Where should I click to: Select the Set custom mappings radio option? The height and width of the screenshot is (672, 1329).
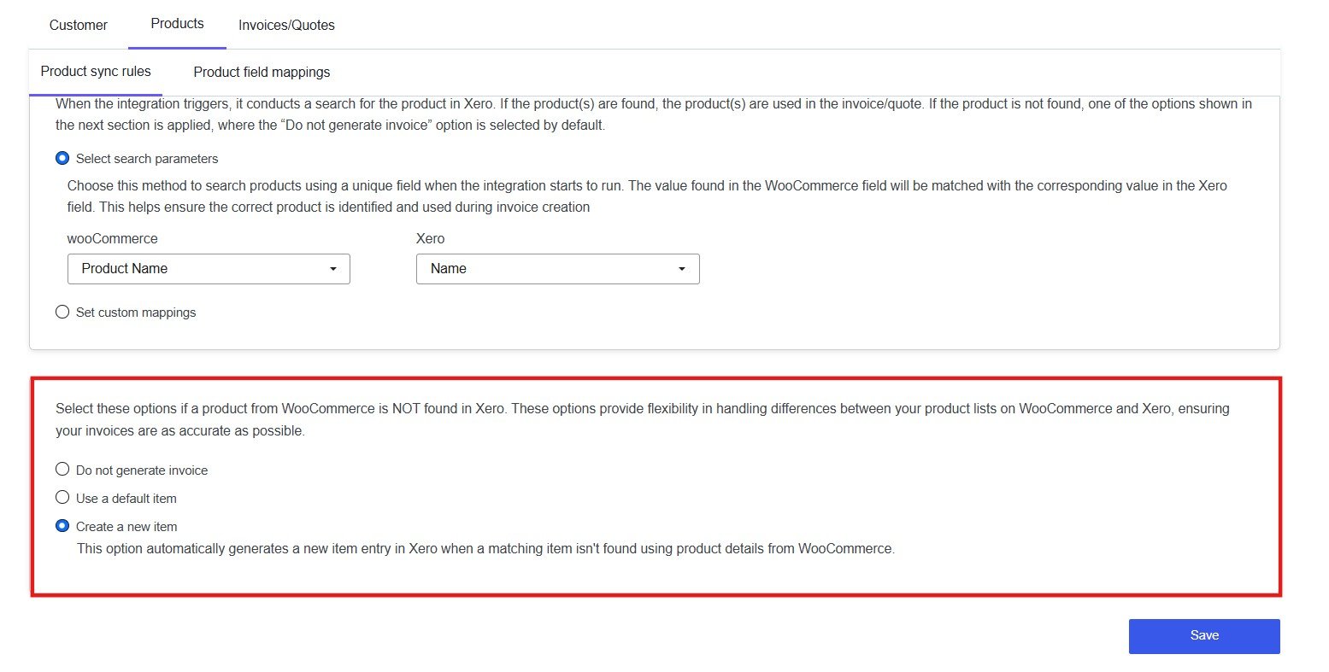click(x=62, y=312)
